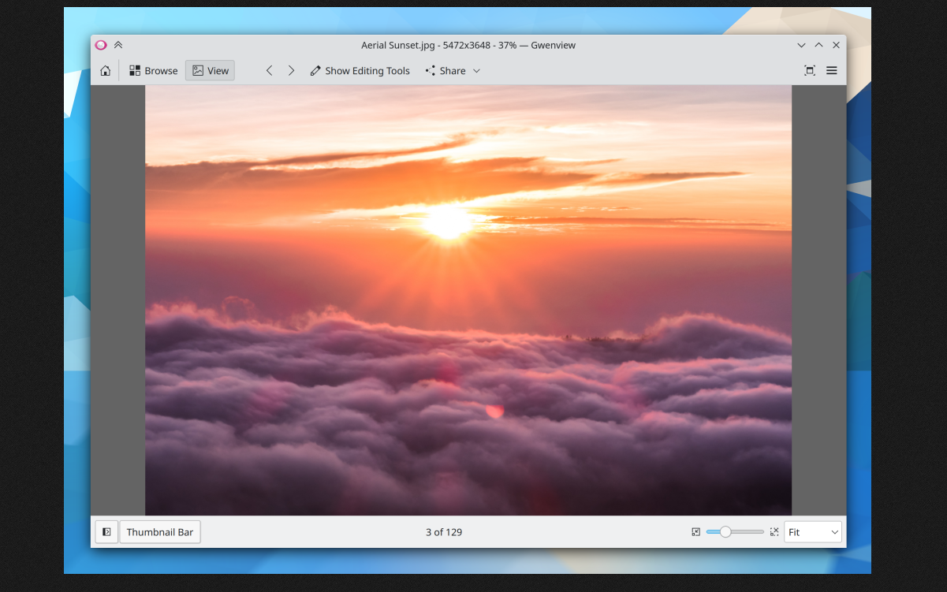
Task: Switch to Browse mode
Action: (154, 71)
